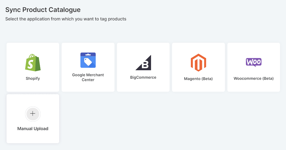This screenshot has height=150, width=286.
Task: Click the Google Merchant Center tag icon
Action: (88, 60)
